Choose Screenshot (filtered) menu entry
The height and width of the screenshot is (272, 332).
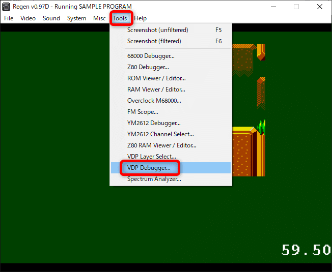pyautogui.click(x=171, y=41)
